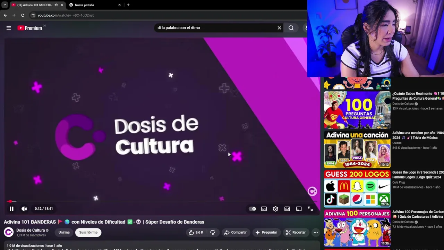The height and width of the screenshot is (250, 444).
Task: Click the Unirme button
Action: (x=64, y=232)
